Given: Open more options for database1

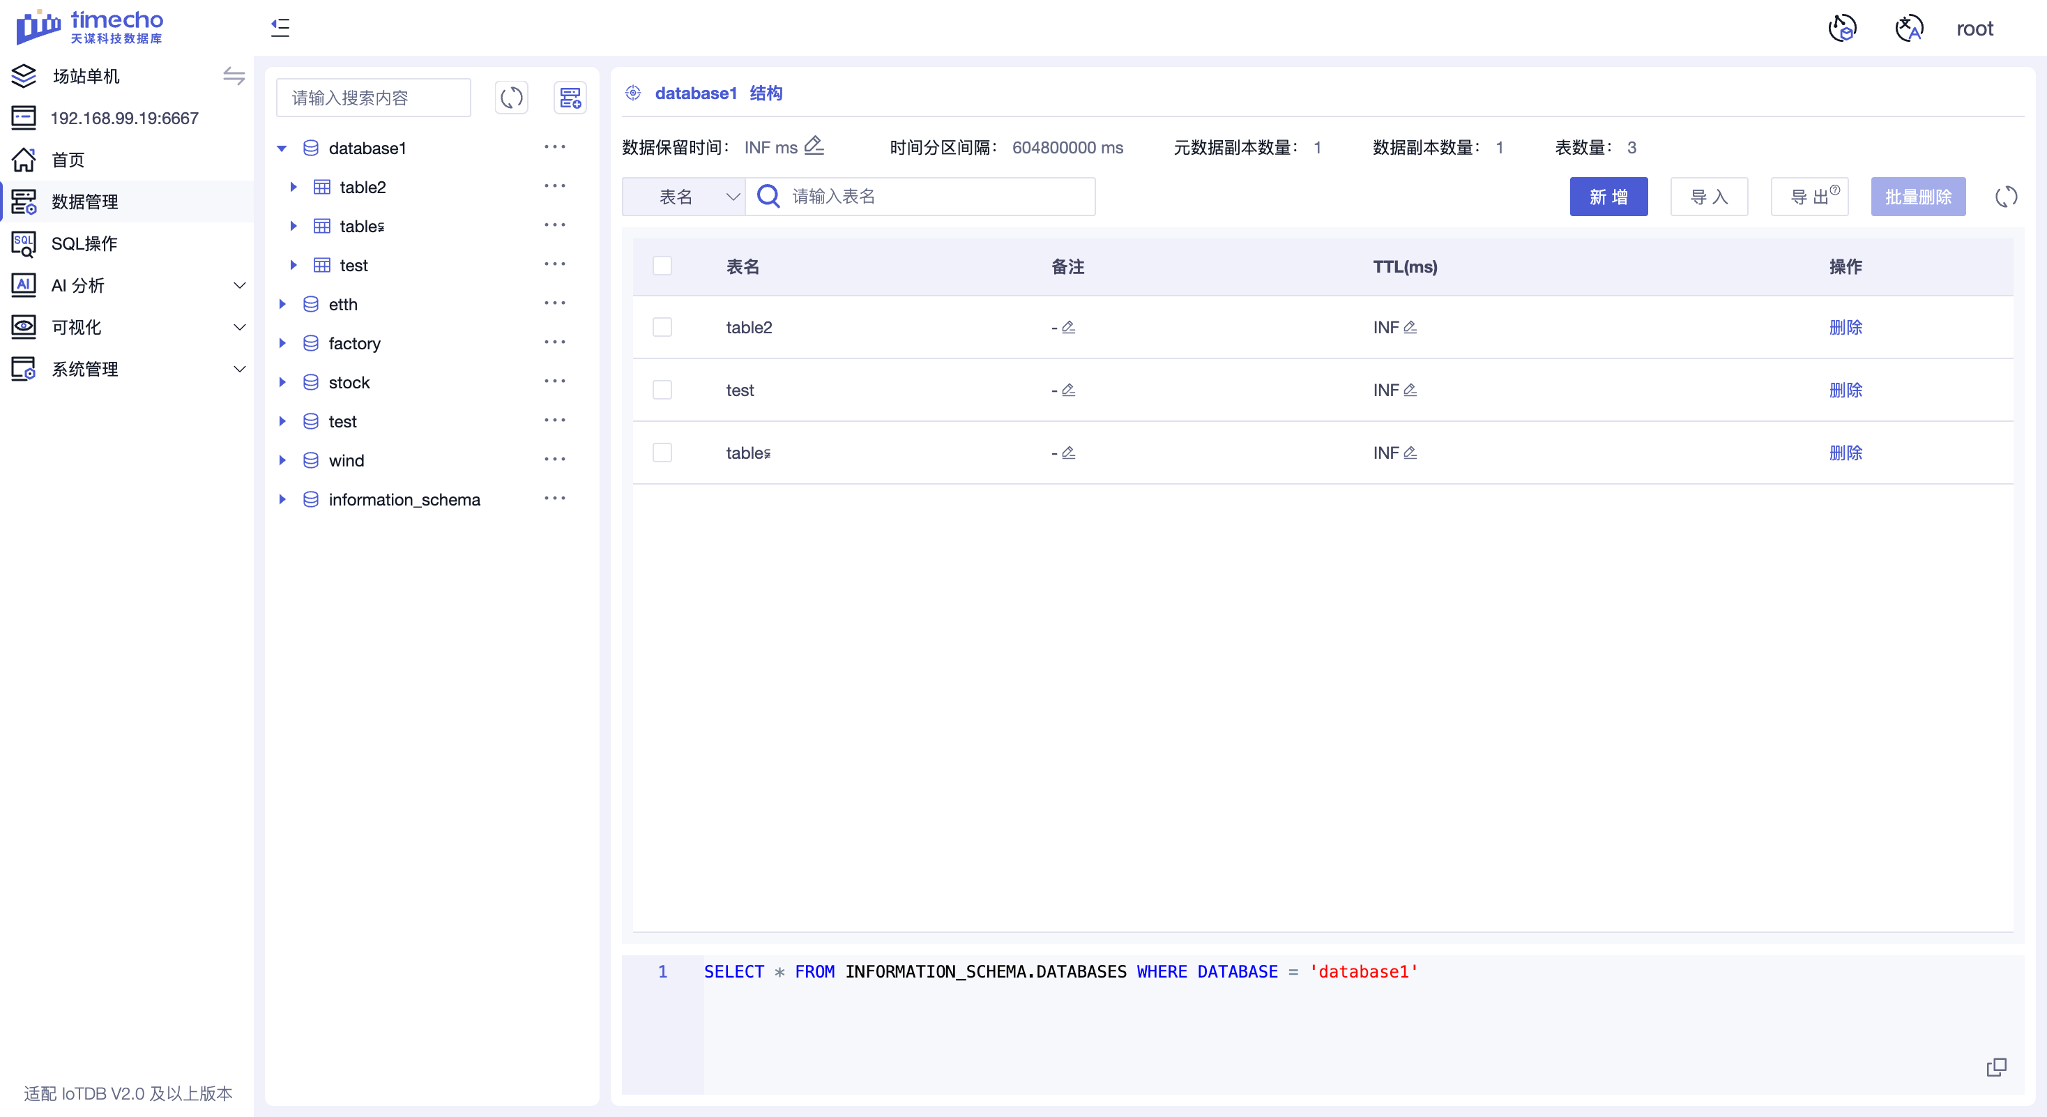Looking at the screenshot, I should (555, 147).
